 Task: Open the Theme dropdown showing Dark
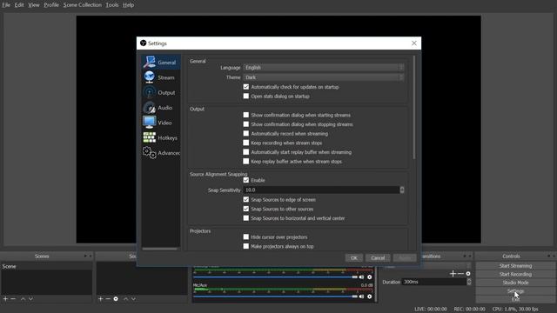tap(324, 77)
